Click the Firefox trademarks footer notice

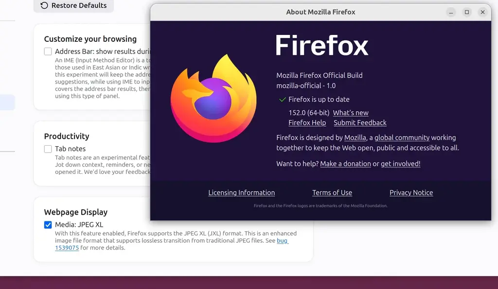(320, 205)
